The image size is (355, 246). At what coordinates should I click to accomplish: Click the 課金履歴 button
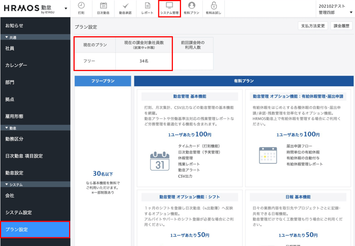tap(341, 26)
